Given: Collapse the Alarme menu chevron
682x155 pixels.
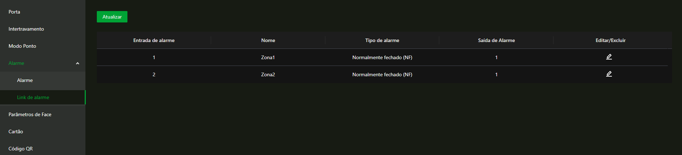Looking at the screenshot, I should (x=78, y=63).
